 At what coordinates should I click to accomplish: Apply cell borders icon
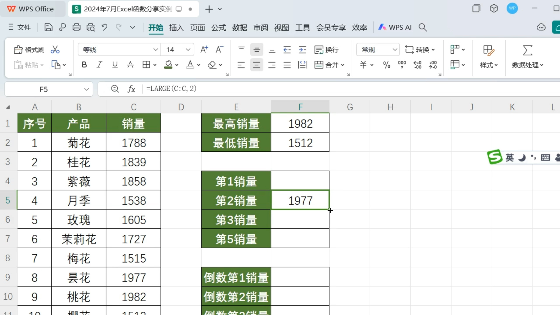pyautogui.click(x=146, y=65)
